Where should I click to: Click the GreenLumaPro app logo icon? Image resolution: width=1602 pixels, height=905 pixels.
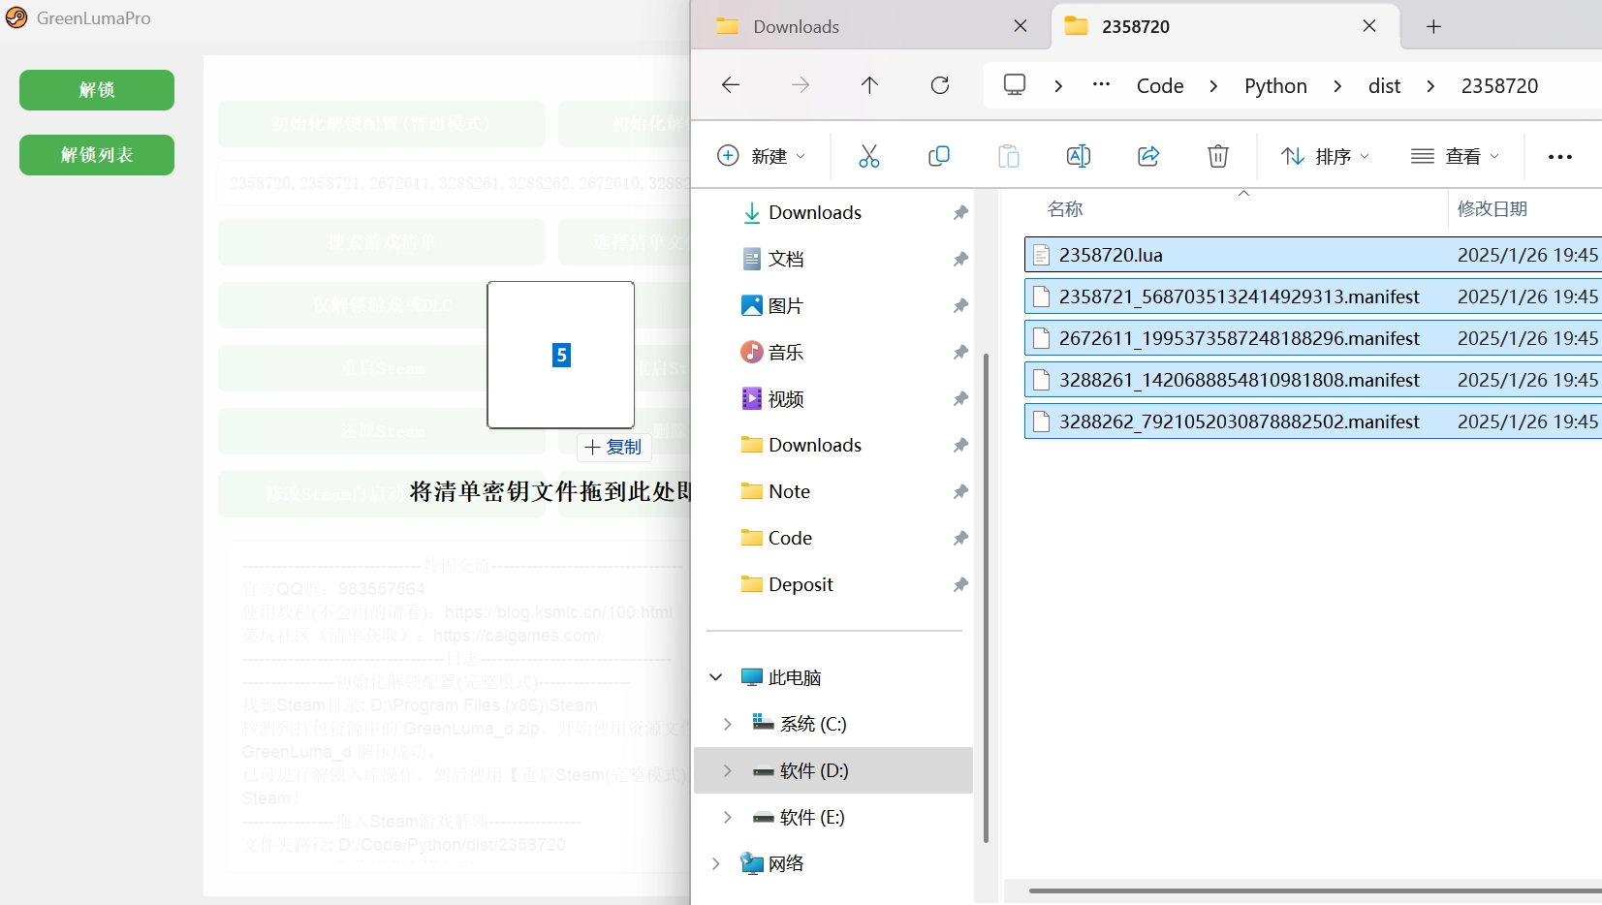point(16,17)
